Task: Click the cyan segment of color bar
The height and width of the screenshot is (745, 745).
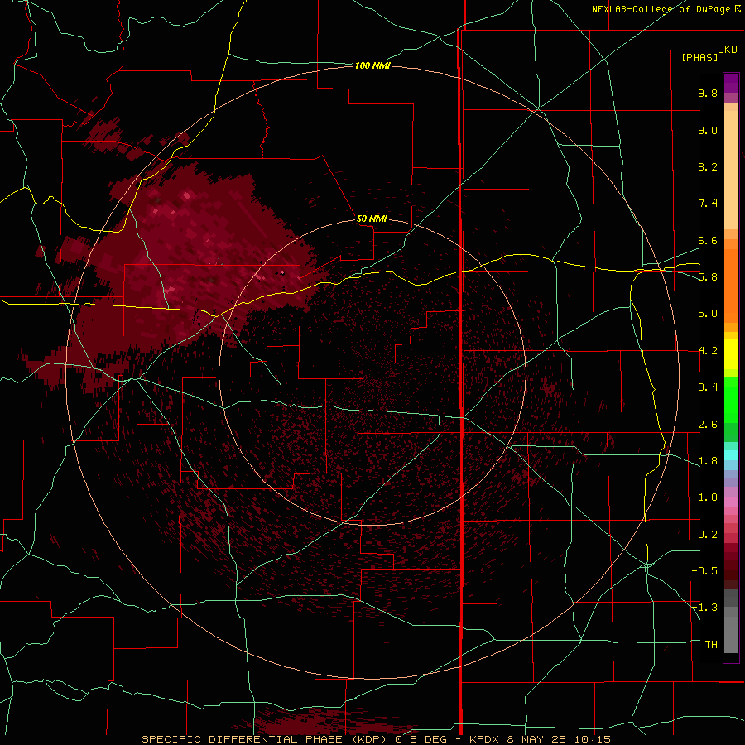Action: click(731, 455)
